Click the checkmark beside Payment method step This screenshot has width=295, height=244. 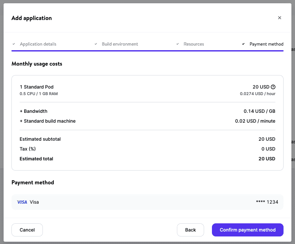click(243, 44)
